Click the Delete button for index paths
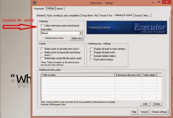173x118 pixels. (x=157, y=104)
